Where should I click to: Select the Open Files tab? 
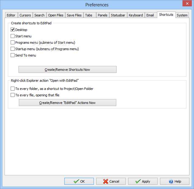tap(56, 15)
